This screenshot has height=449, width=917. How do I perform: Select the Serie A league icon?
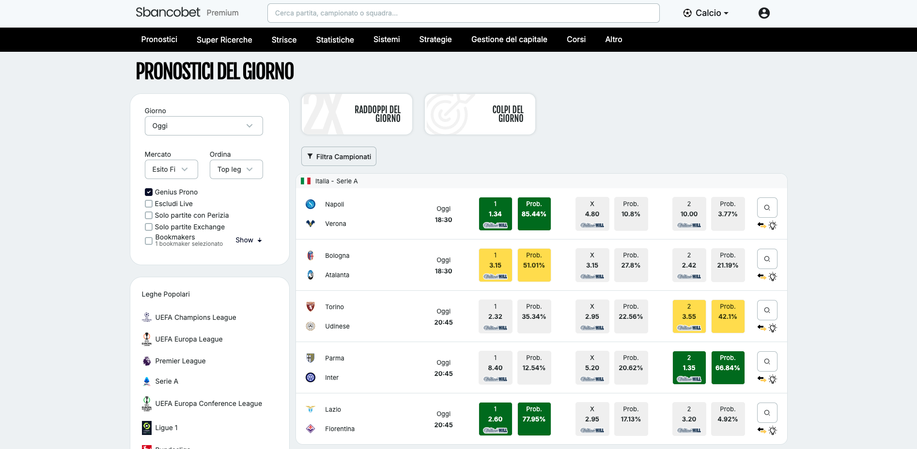(147, 381)
